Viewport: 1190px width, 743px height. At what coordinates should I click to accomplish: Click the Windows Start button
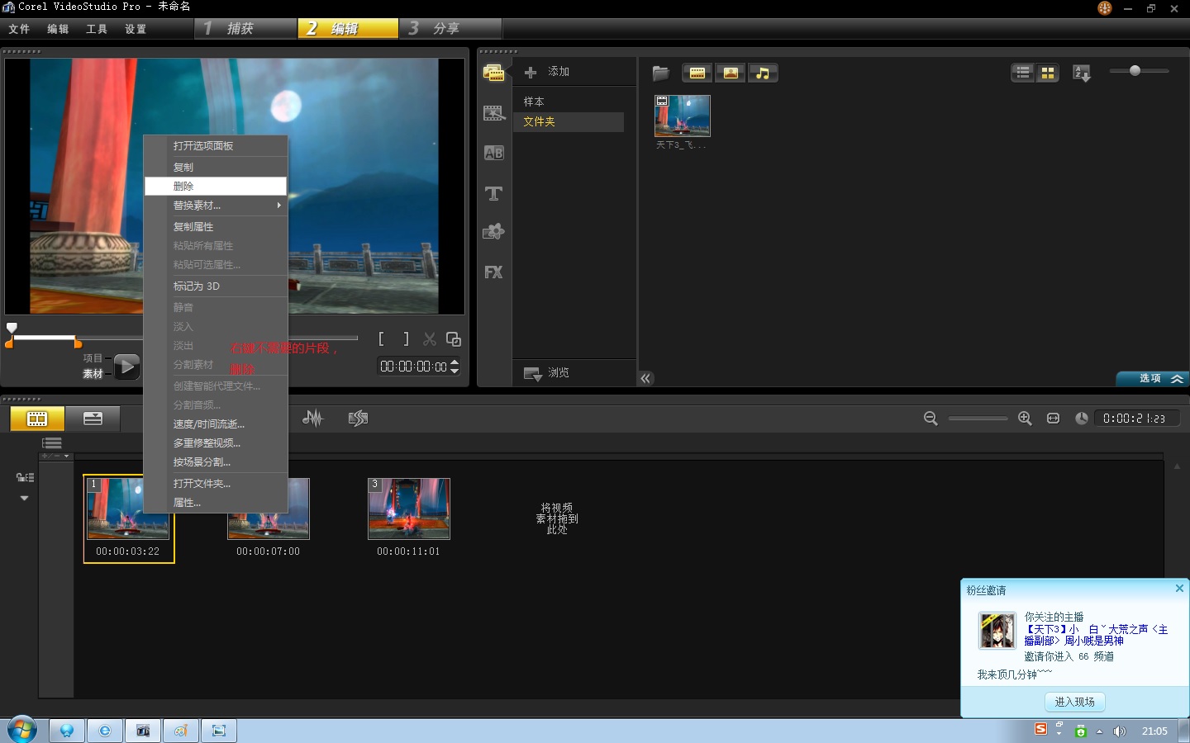point(22,731)
